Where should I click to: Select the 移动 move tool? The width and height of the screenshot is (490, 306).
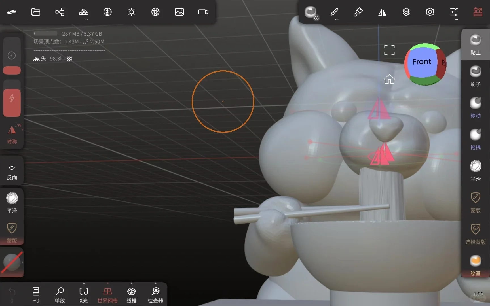coord(476,108)
